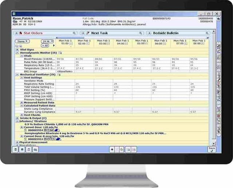233x188 pixels.
Task: Open the Items dropdown
Action: 23,41
